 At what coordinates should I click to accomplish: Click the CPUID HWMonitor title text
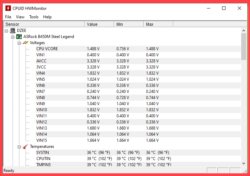click(x=30, y=8)
